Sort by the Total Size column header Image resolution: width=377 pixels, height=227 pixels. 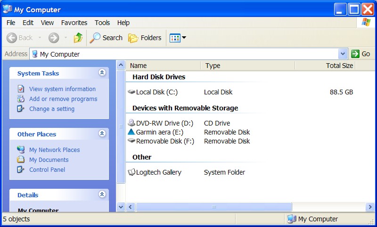pyautogui.click(x=325, y=66)
